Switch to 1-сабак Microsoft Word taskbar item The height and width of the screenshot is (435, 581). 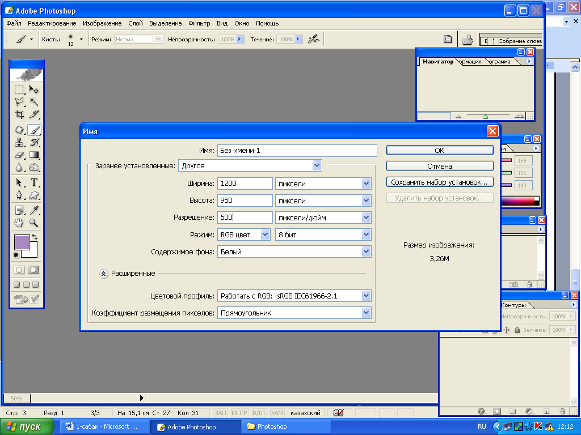coord(105,427)
